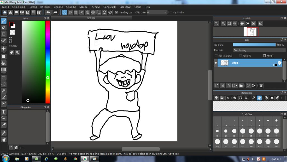287x162 pixels.
Task: Activate the Lasso selection tool
Action: [4, 84]
